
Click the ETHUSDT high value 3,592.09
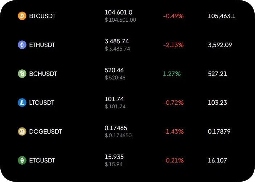[x=220, y=45]
